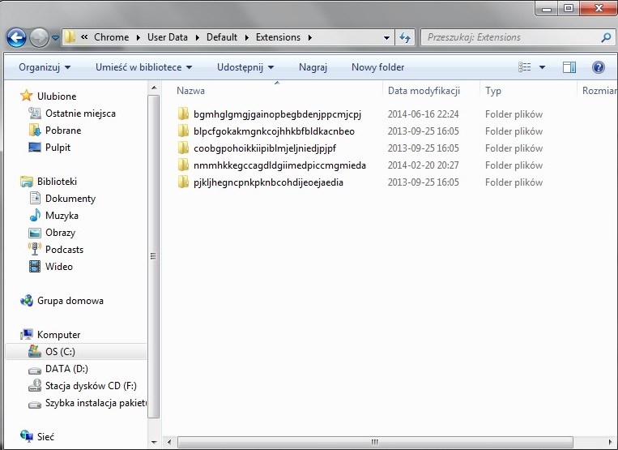Open the Obrazy library
Screen dimensions: 618x450
60,233
